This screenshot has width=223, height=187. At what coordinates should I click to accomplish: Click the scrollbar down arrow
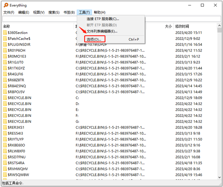[x=219, y=177]
